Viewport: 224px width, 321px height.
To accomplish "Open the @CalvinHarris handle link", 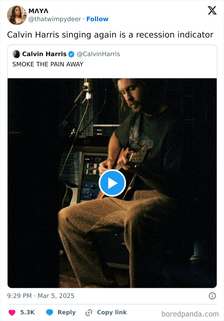I will pyautogui.click(x=99, y=54).
